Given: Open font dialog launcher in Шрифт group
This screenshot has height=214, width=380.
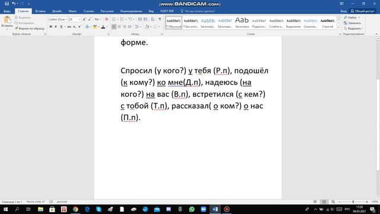Looking at the screenshot, I should (108, 34).
